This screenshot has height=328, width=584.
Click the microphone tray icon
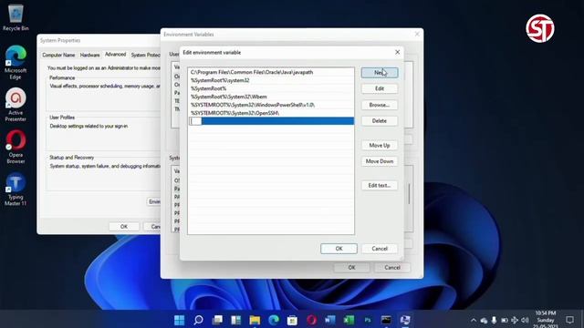click(494, 320)
